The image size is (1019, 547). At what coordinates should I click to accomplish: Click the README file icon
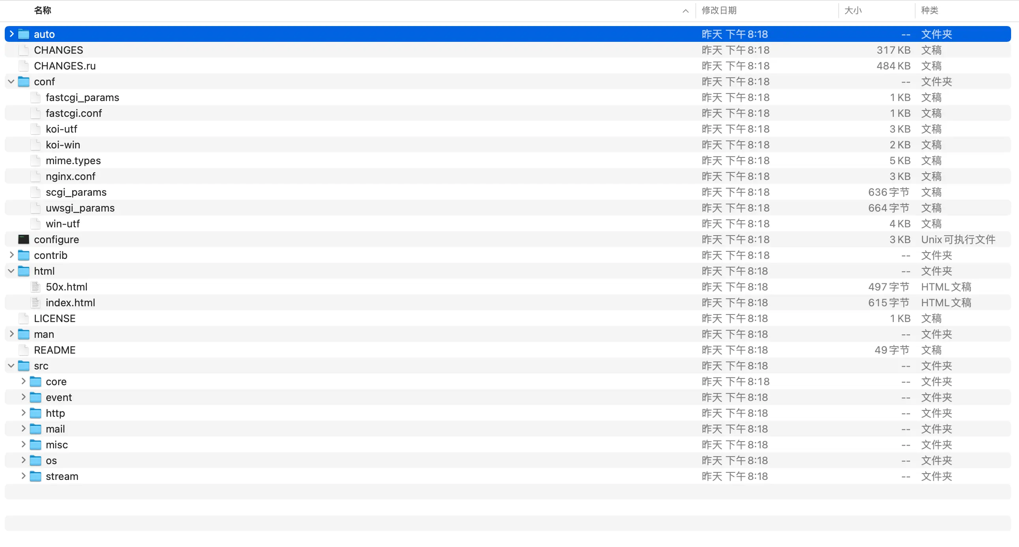pyautogui.click(x=24, y=350)
